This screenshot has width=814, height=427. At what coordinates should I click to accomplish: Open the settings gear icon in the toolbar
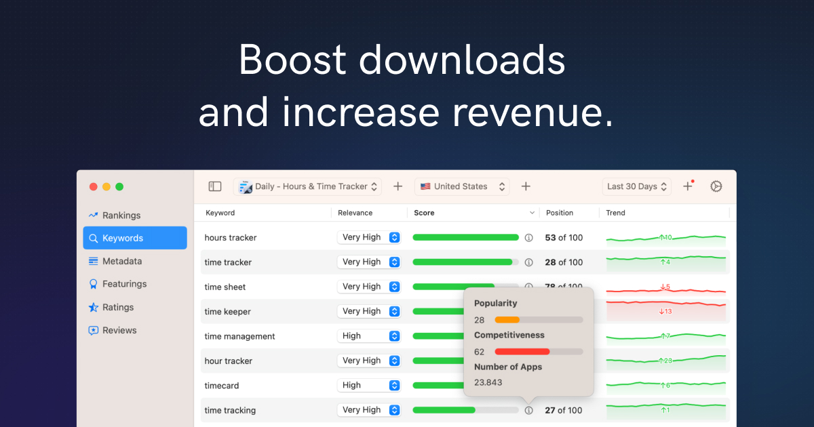(x=716, y=186)
